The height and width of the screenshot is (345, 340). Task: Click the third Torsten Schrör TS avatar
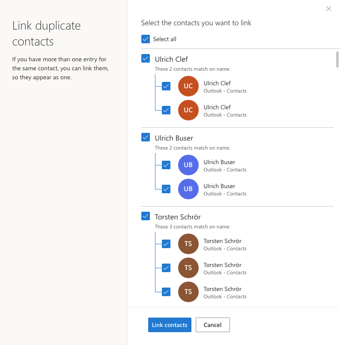[188, 292]
